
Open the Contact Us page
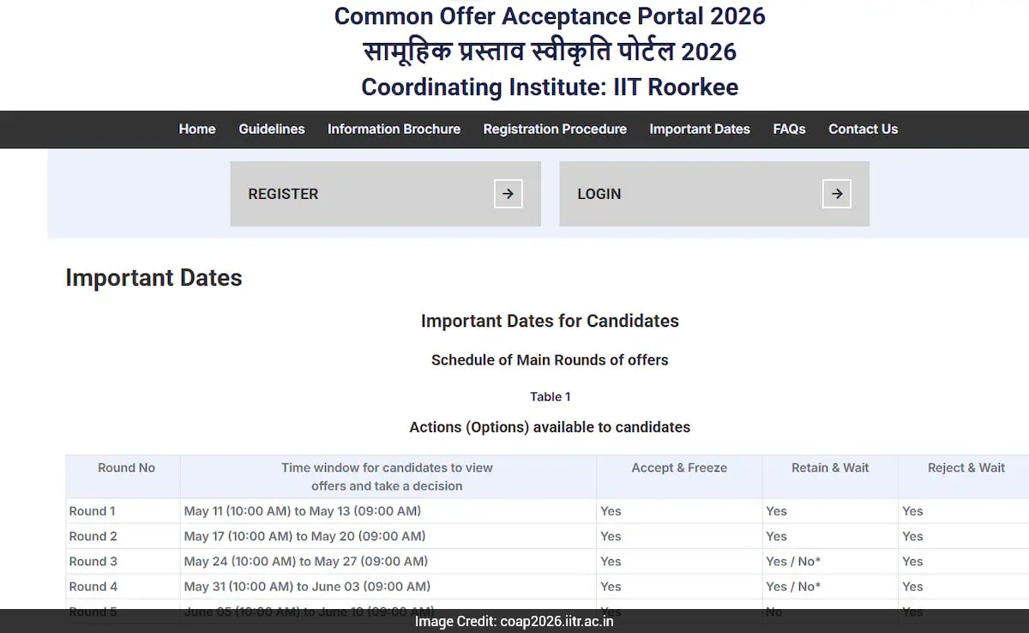863,129
